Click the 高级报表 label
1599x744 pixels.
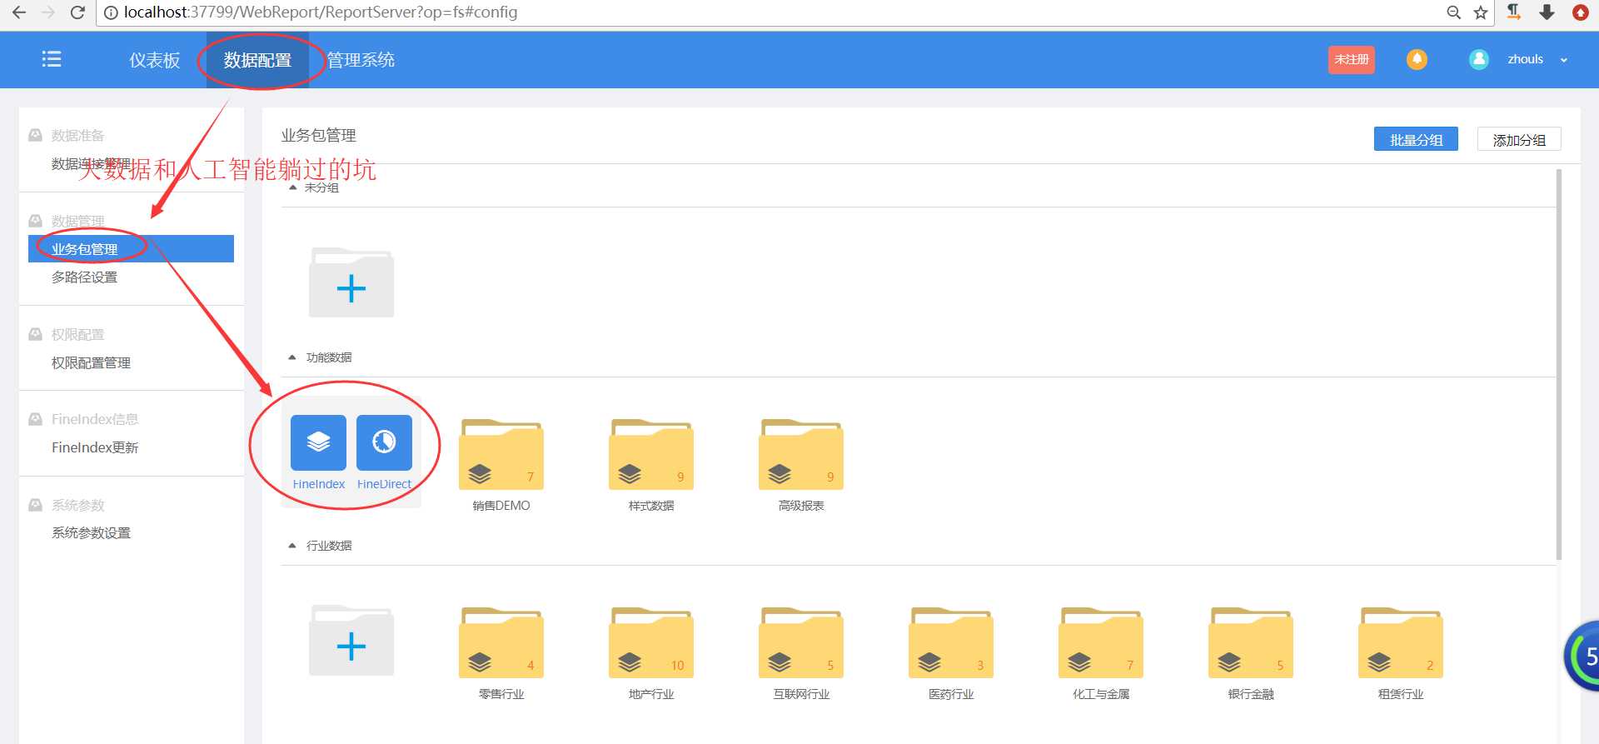coord(801,506)
